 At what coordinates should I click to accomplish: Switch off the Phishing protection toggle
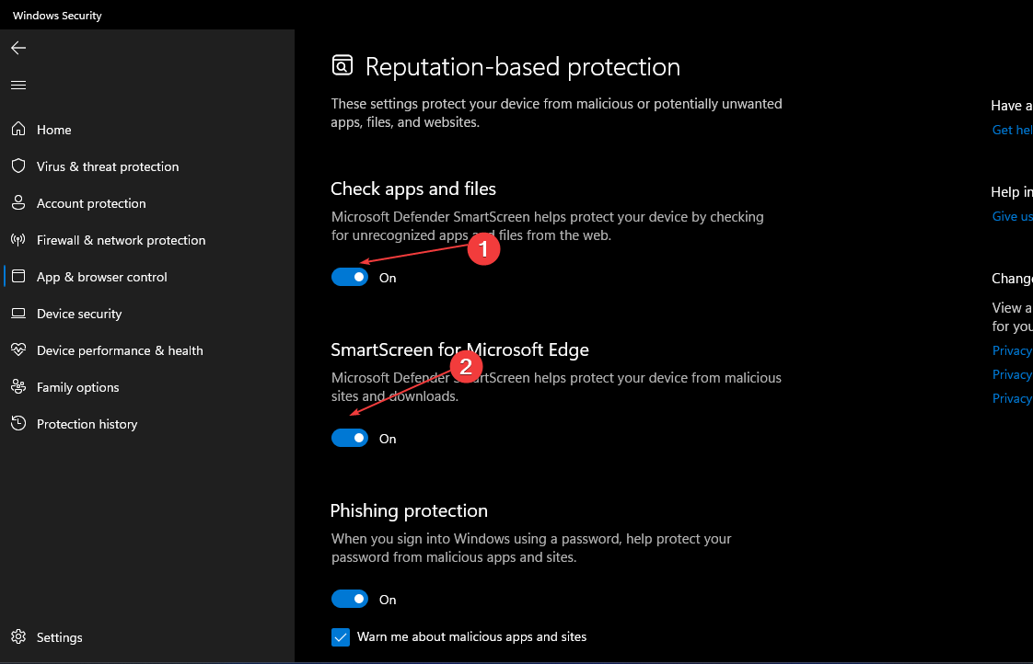[x=350, y=600]
